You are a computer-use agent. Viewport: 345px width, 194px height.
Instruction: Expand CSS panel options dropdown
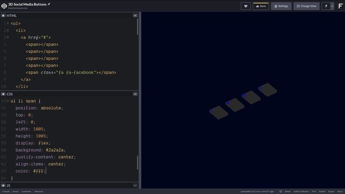click(x=135, y=94)
